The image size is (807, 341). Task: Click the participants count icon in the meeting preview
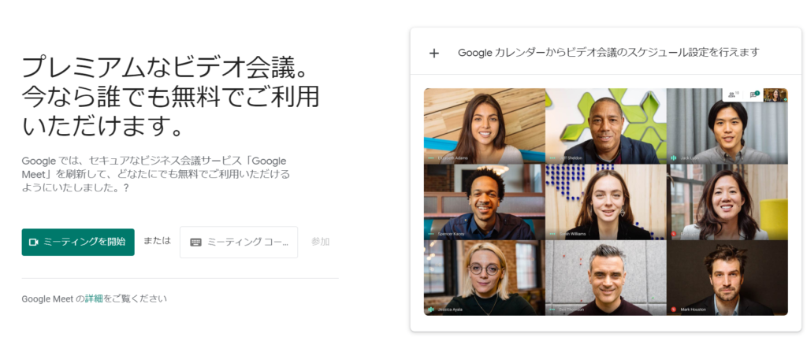pos(733,95)
